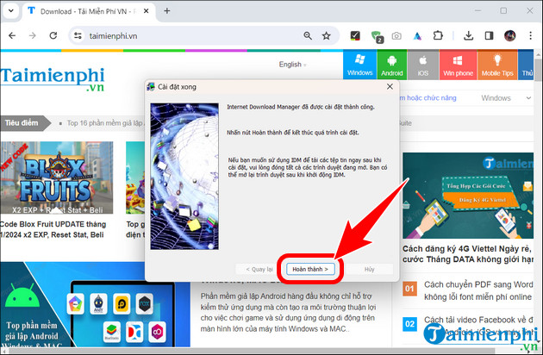
Task: Click the zoom magnifier icon in address bar
Action: pyautogui.click(x=308, y=35)
